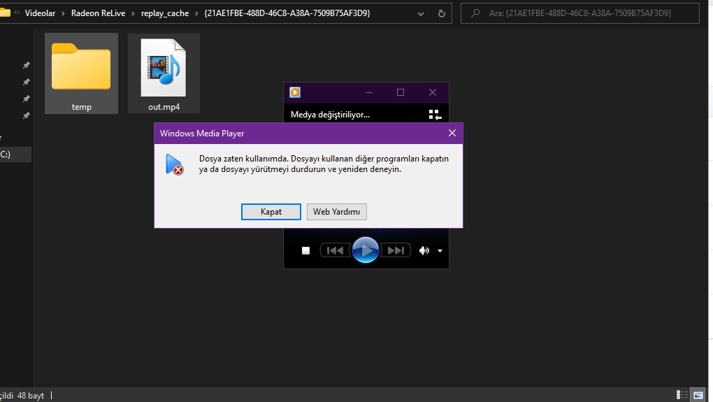Go to Videolar in address bar
The height and width of the screenshot is (402, 713).
40,13
